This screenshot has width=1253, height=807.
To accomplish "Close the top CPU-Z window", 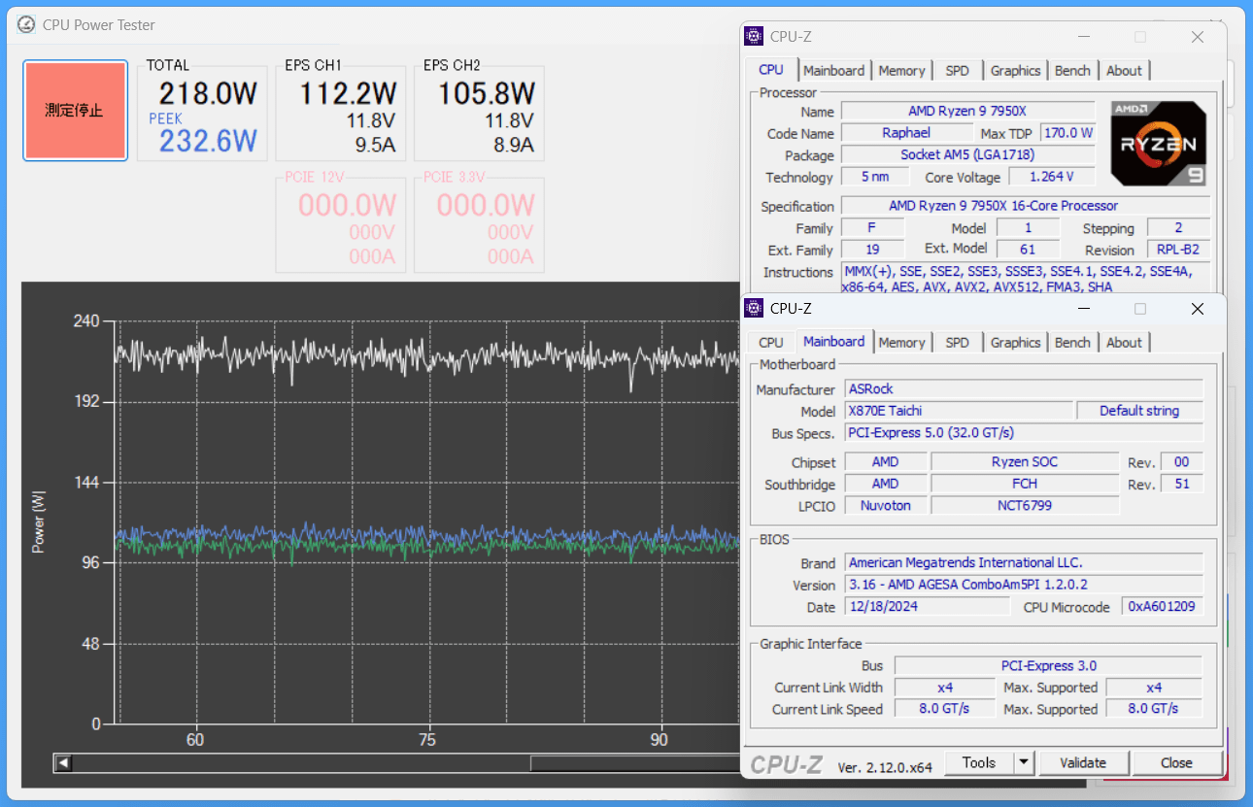I will click(1198, 37).
